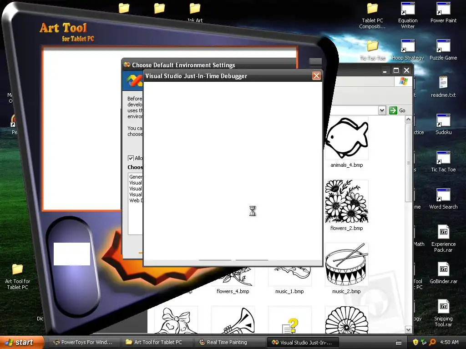Select music_2.bmp drum thumbnail
The image size is (466, 349).
point(346,264)
